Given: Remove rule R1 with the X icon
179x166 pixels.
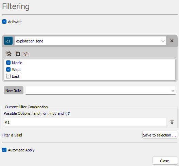Looking at the screenshot, I should pyautogui.click(x=172, y=41).
